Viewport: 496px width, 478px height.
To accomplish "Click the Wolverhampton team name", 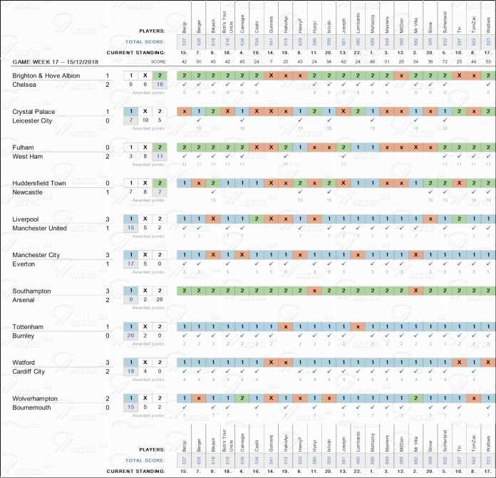I will point(38,397).
